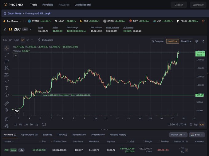The width and height of the screenshot is (209, 156).
Task: Select the 1d date range
Action: 16,125
